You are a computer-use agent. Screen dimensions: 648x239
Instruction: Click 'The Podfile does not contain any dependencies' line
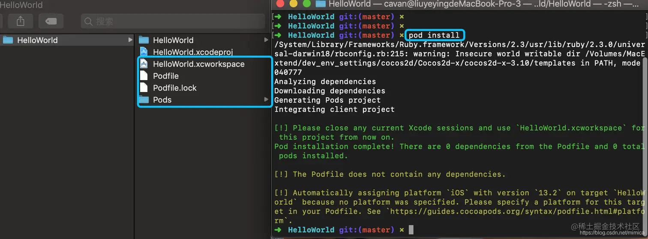pos(390,174)
